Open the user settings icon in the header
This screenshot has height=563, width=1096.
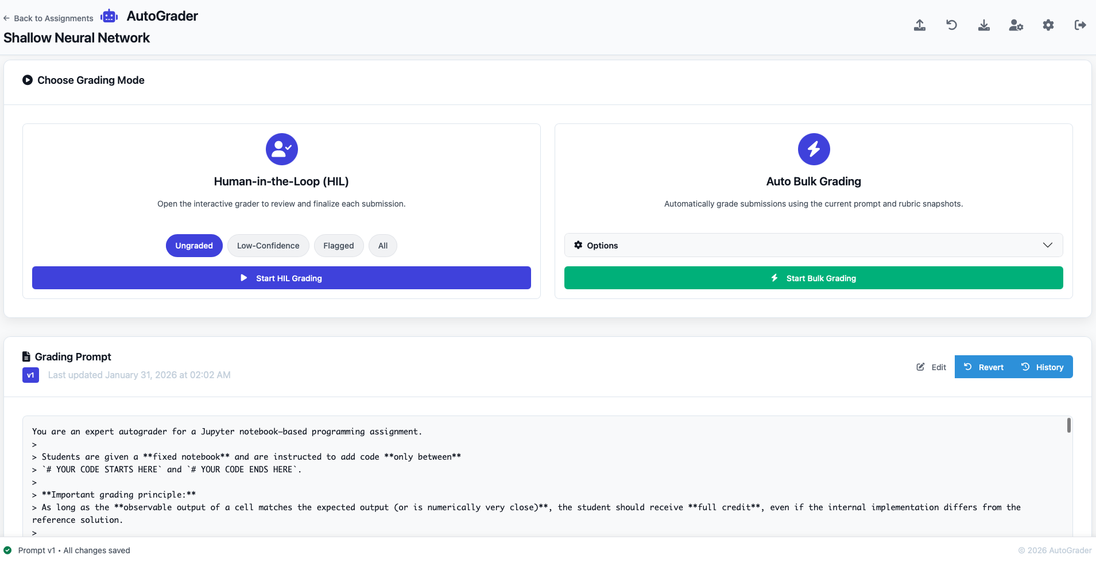pos(1016,25)
